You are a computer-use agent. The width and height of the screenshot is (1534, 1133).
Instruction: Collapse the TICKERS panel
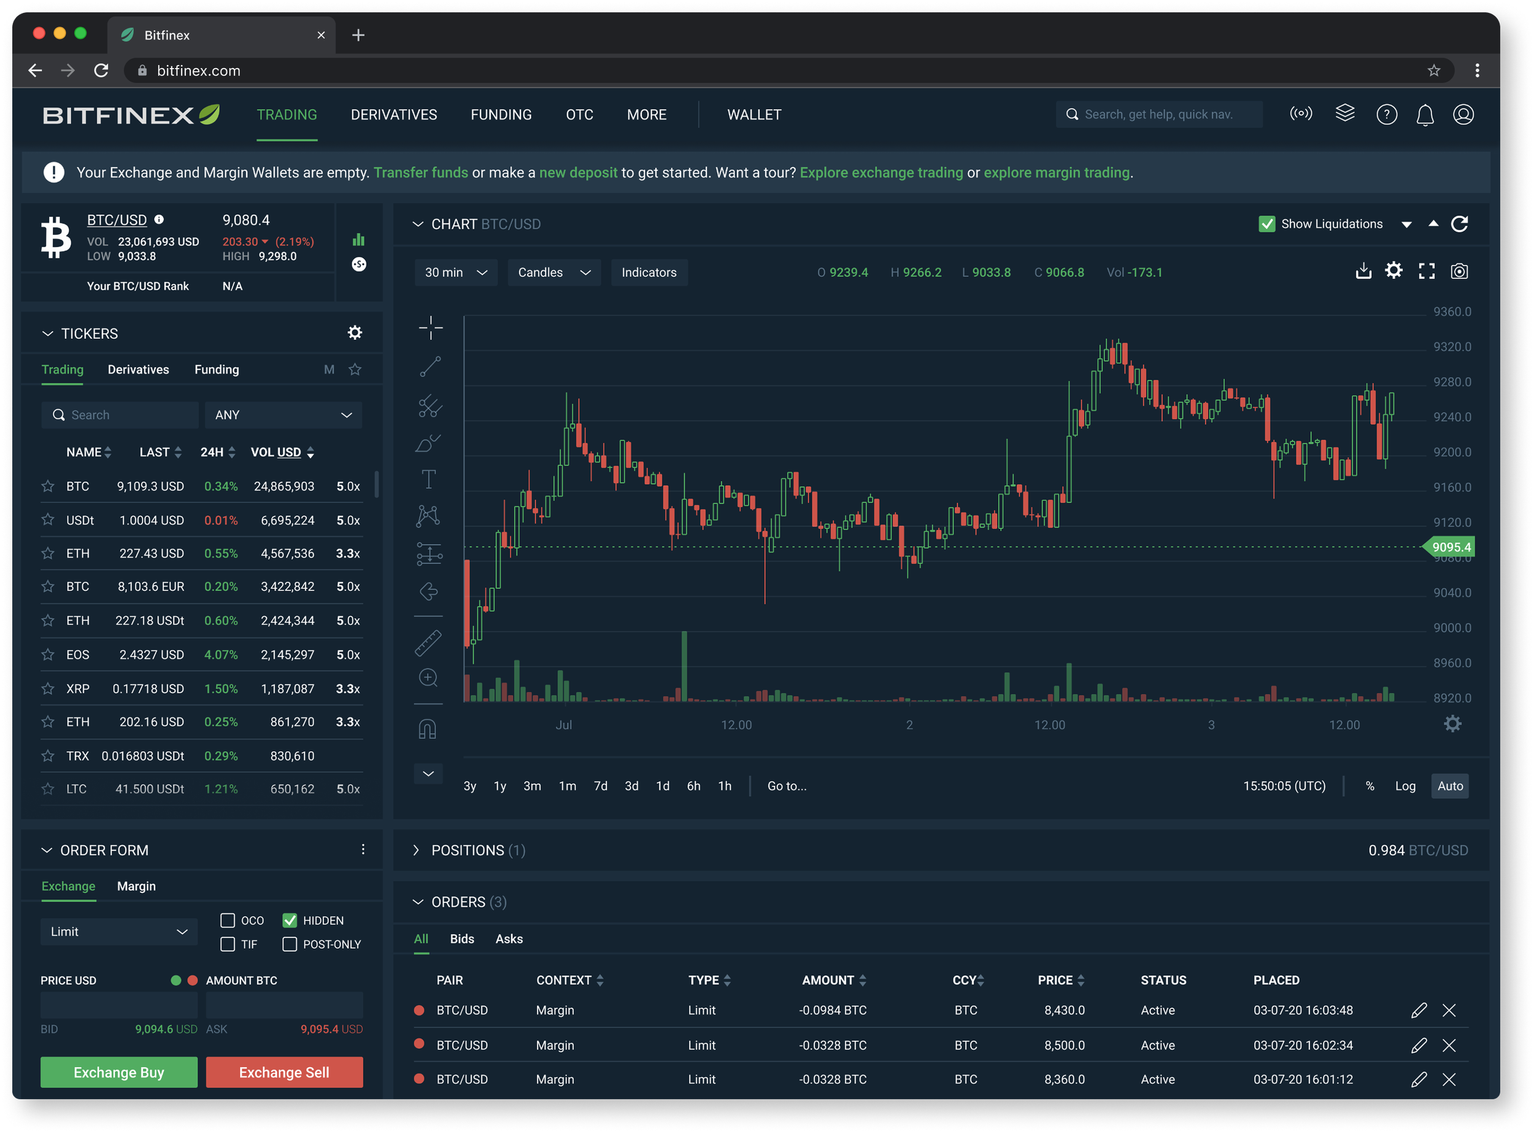coord(47,333)
